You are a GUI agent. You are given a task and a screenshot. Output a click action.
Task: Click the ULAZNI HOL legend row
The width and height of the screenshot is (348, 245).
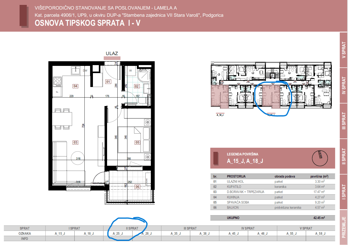[x=273, y=181]
